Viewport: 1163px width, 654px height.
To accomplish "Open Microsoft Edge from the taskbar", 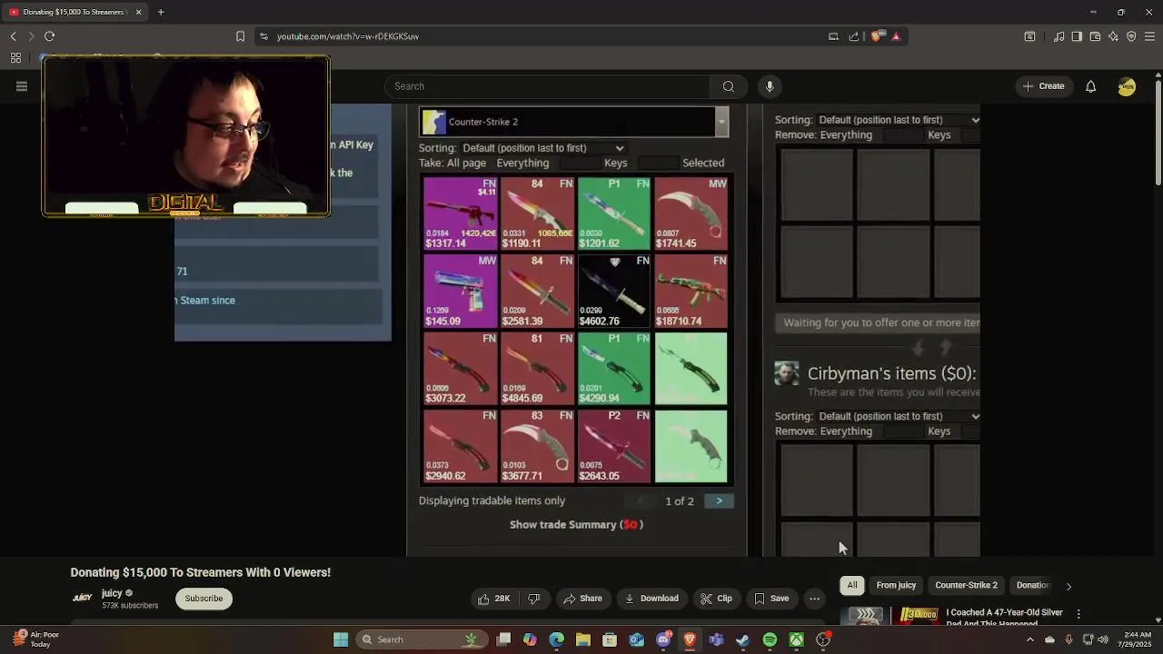I will (x=557, y=639).
